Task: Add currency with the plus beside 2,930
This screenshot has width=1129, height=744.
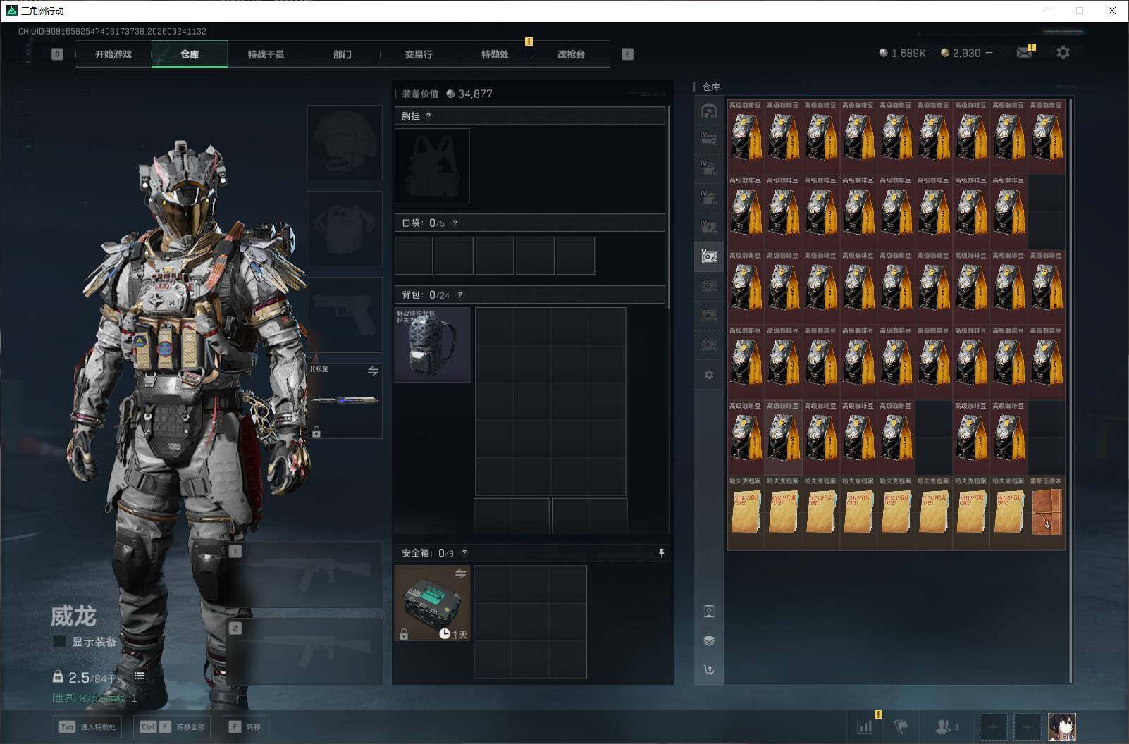Action: (x=989, y=53)
